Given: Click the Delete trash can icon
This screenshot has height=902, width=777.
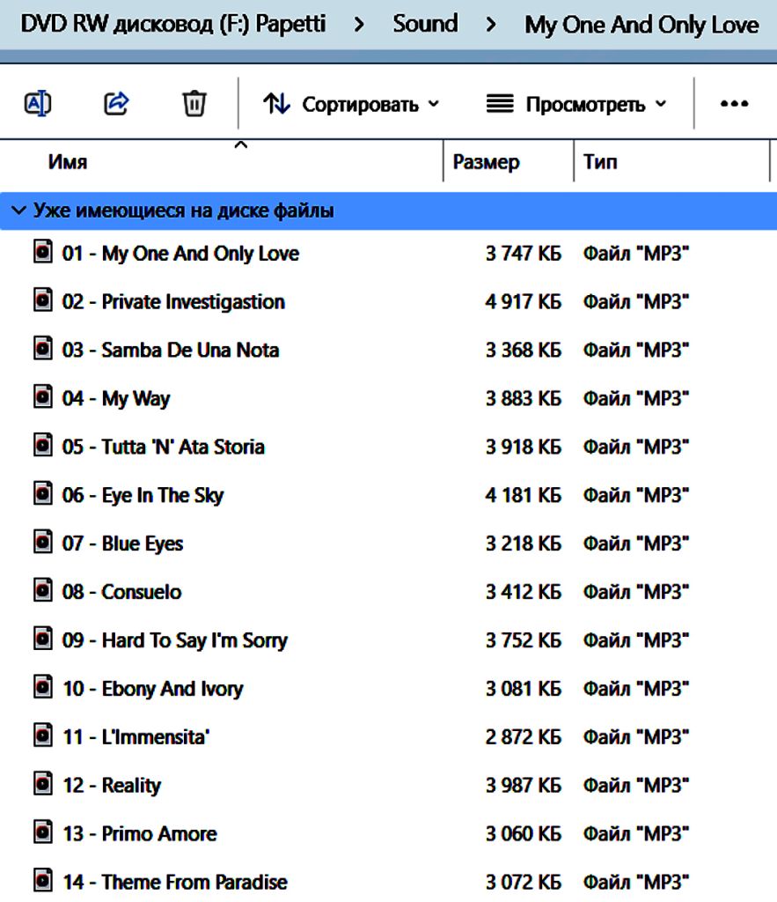Looking at the screenshot, I should pyautogui.click(x=194, y=104).
